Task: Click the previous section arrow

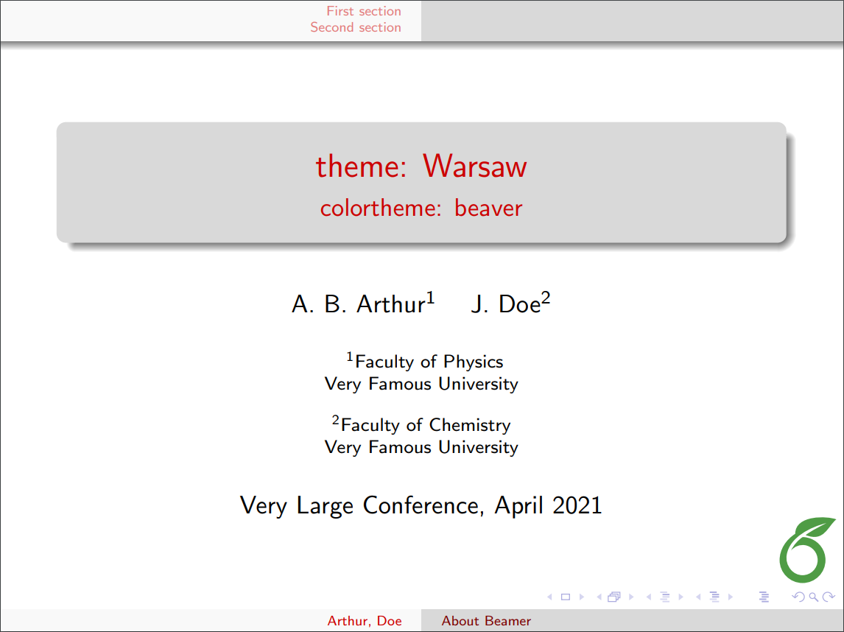Action: tap(698, 597)
